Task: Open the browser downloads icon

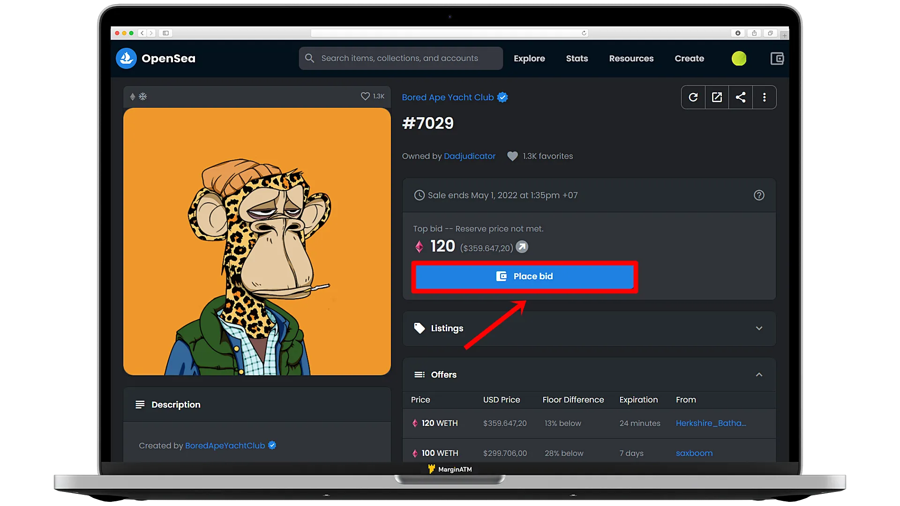Action: [x=738, y=33]
